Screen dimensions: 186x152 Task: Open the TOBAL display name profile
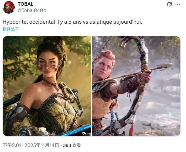25,4
